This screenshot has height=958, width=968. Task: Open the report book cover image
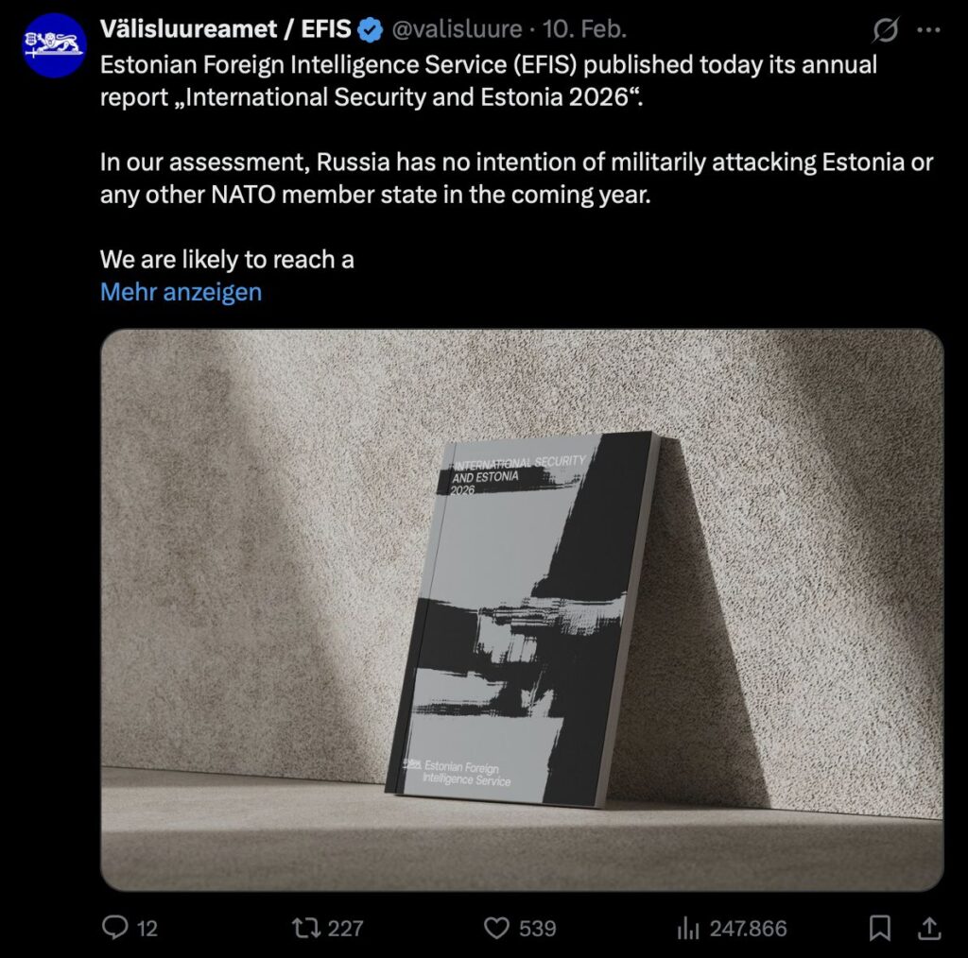click(522, 610)
